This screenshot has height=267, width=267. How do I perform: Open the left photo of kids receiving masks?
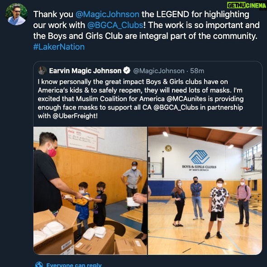(90, 191)
